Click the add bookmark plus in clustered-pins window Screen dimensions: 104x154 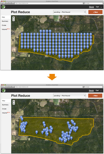click(x=13, y=87)
